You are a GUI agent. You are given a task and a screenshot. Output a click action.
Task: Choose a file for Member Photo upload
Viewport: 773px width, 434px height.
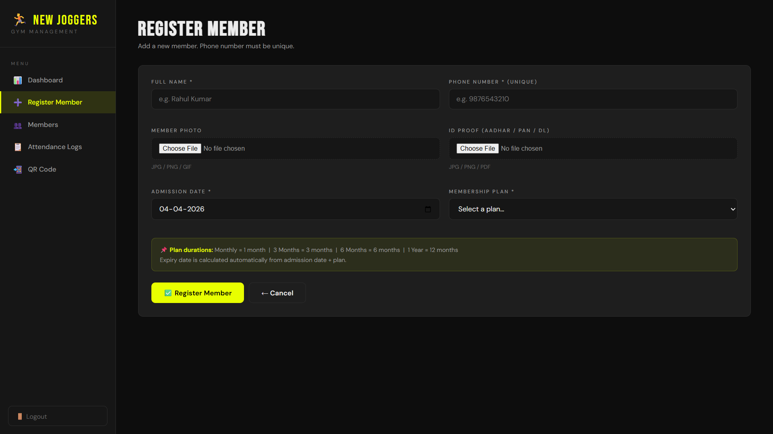point(180,148)
